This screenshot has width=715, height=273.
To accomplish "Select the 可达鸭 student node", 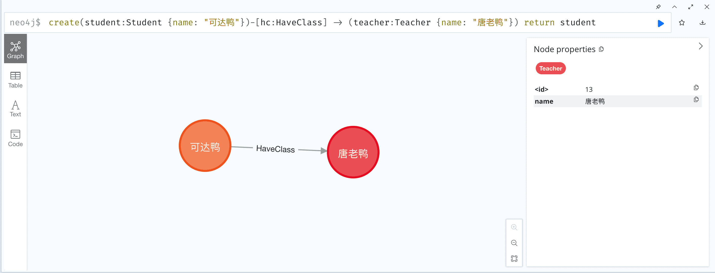I will point(205,146).
